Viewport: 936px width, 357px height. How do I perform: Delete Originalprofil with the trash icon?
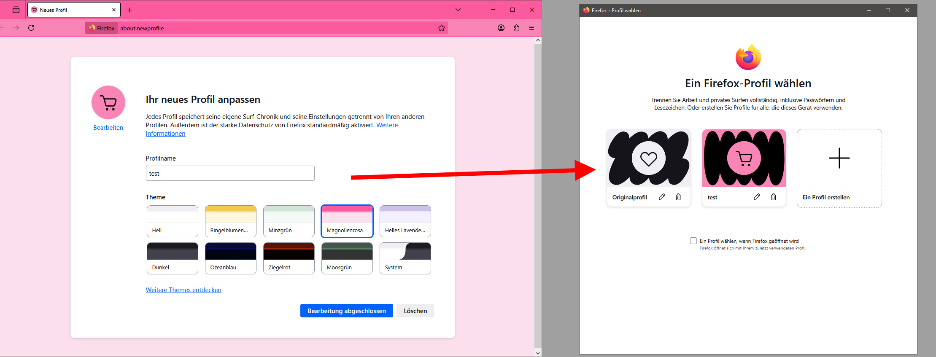678,197
